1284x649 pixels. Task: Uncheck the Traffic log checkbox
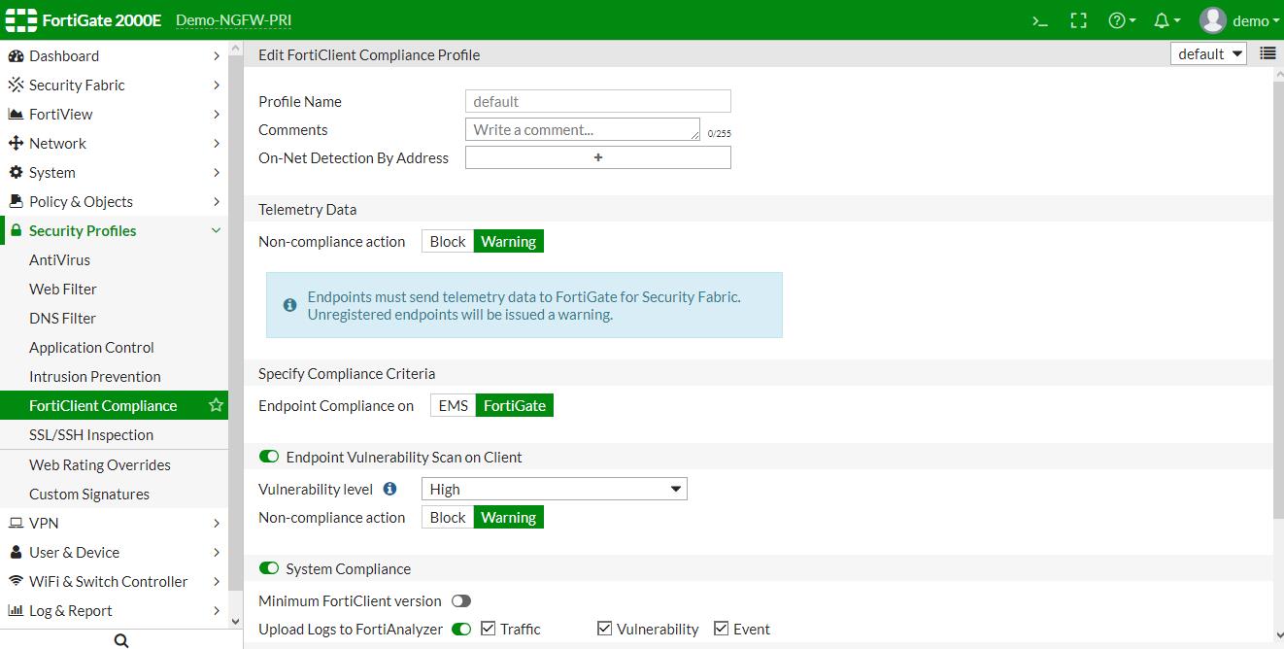pyautogui.click(x=489, y=629)
